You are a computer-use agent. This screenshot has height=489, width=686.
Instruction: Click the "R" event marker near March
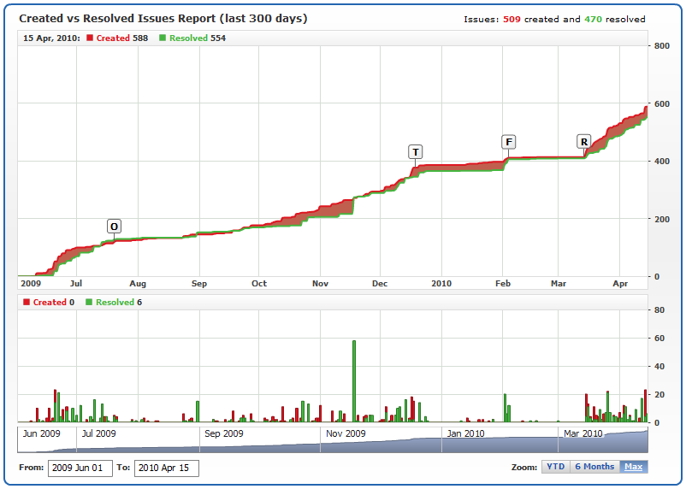[x=584, y=142]
